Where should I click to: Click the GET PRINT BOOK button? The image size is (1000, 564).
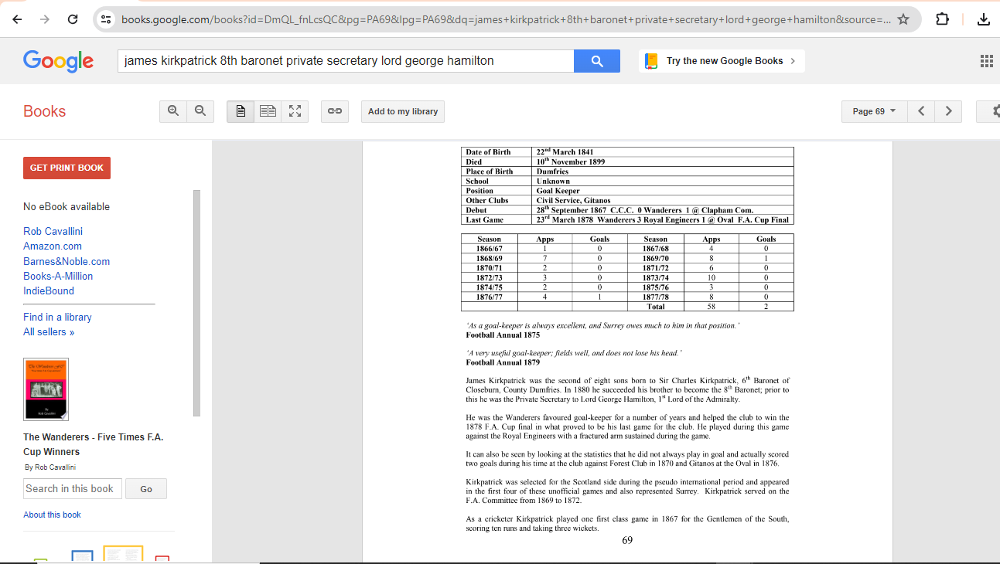point(67,168)
